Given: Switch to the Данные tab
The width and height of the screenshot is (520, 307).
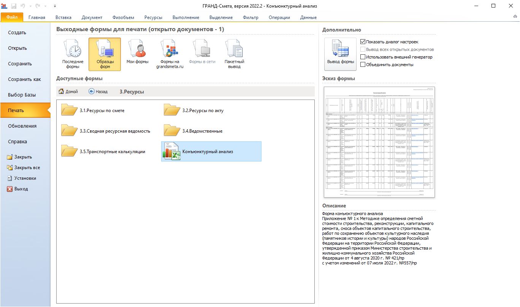Looking at the screenshot, I should (308, 17).
